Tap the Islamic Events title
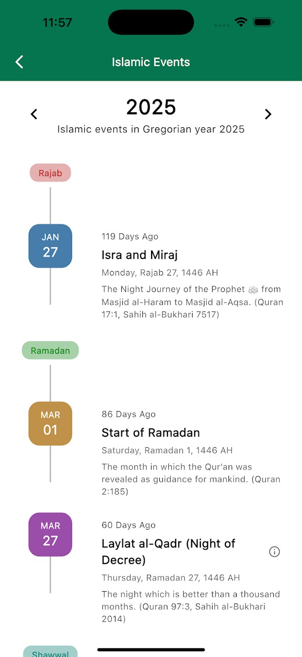This screenshot has height=657, width=302. (151, 62)
